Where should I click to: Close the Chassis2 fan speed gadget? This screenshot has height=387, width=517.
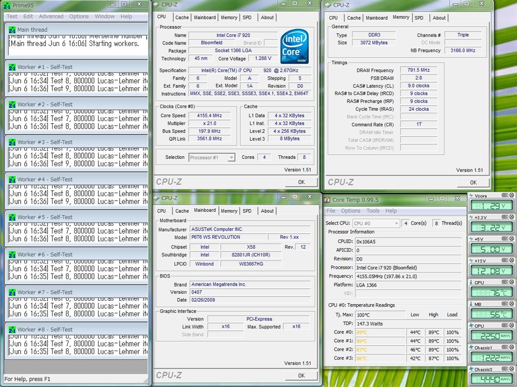tap(511, 369)
